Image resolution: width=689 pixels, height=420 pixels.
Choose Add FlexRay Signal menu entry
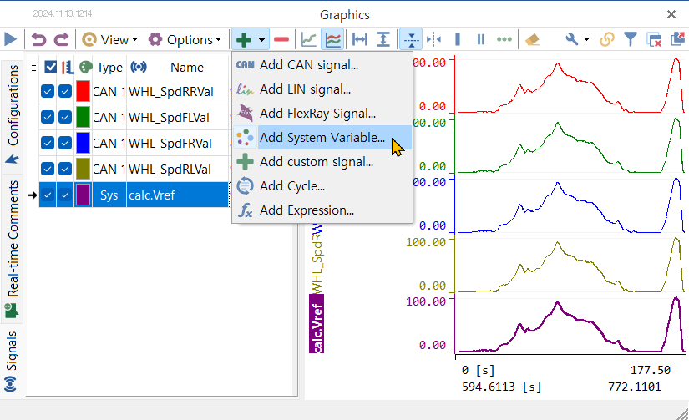pos(322,114)
